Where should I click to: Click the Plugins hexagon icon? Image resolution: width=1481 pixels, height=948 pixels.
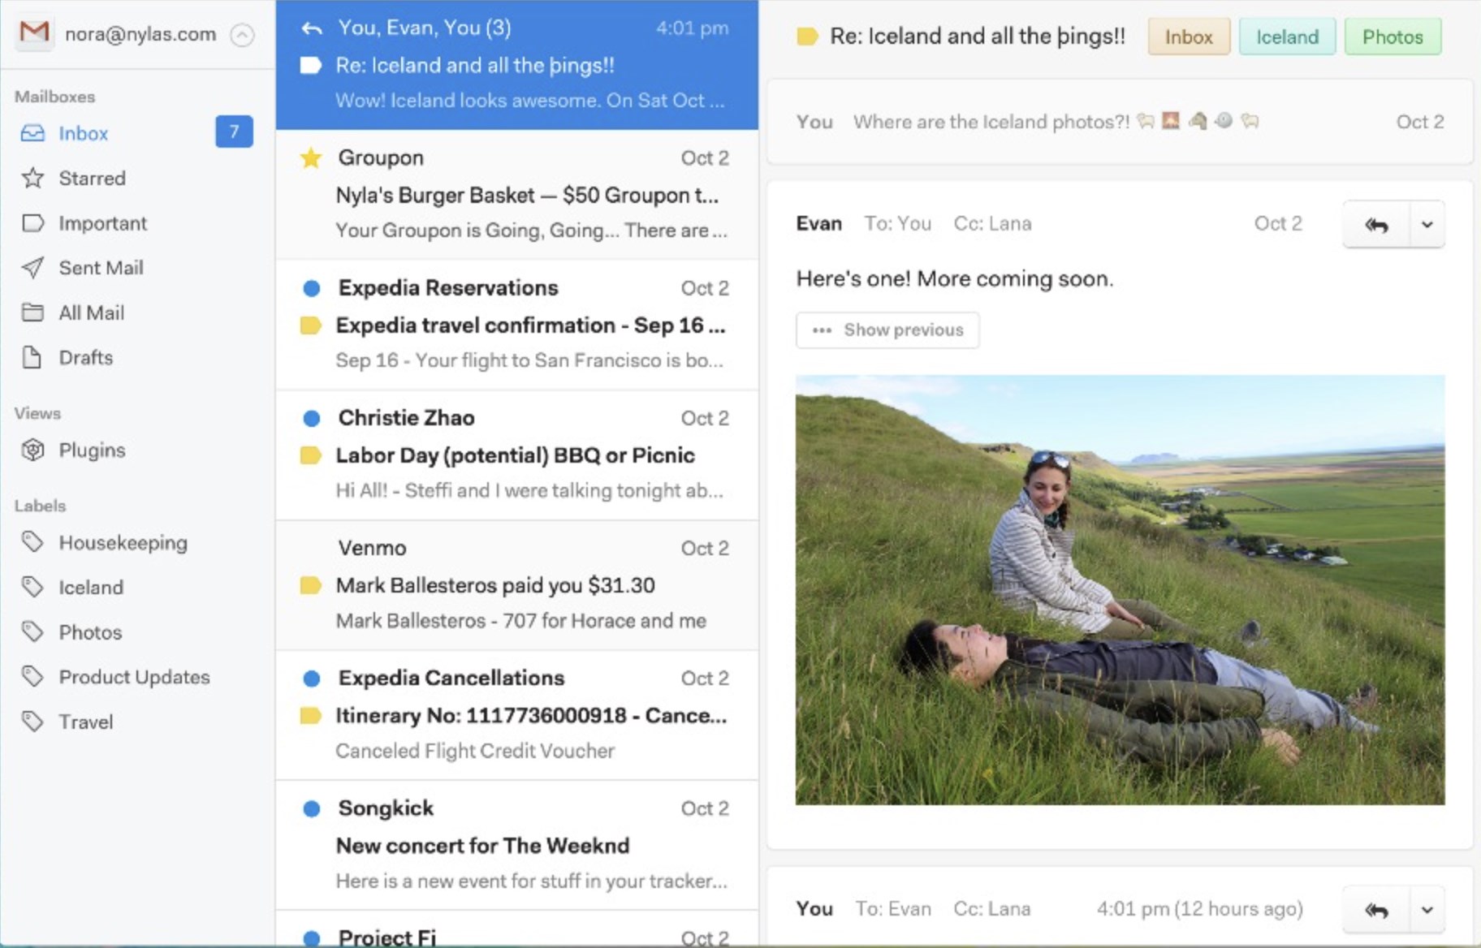[x=32, y=450]
